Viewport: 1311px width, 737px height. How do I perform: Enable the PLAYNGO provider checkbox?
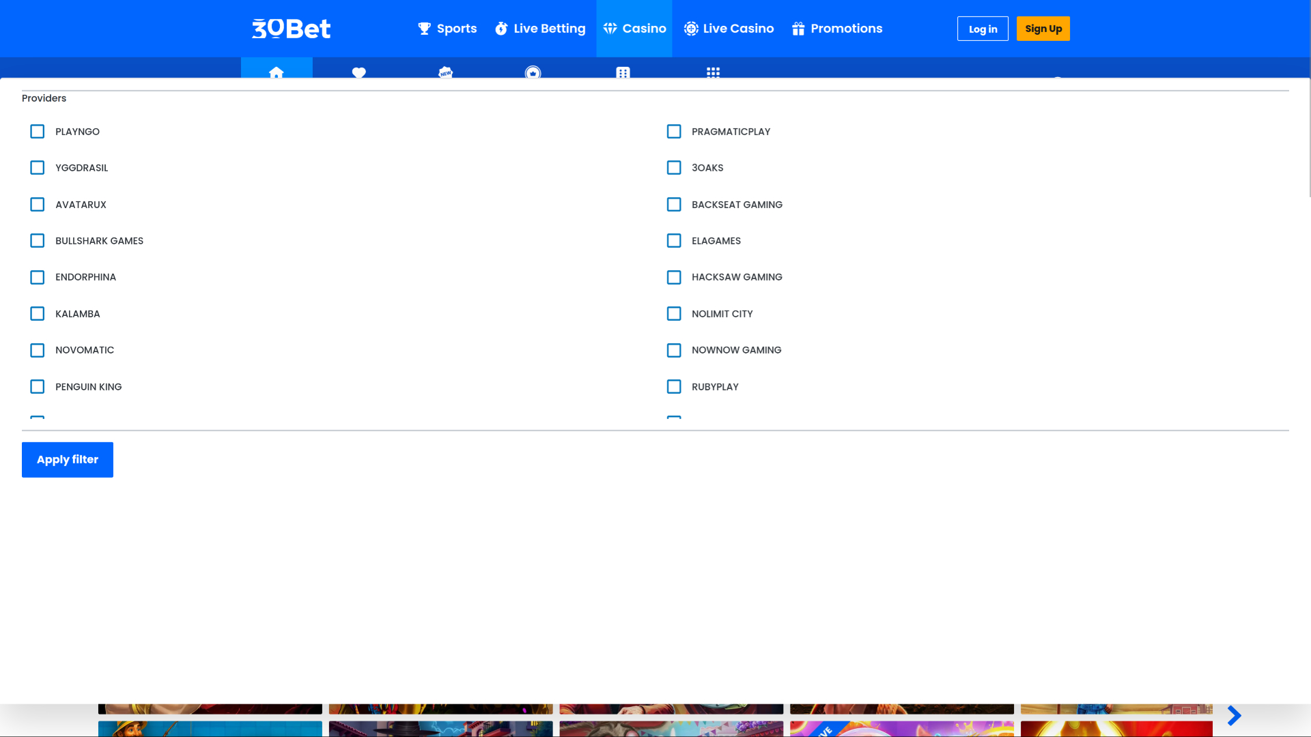37,131
